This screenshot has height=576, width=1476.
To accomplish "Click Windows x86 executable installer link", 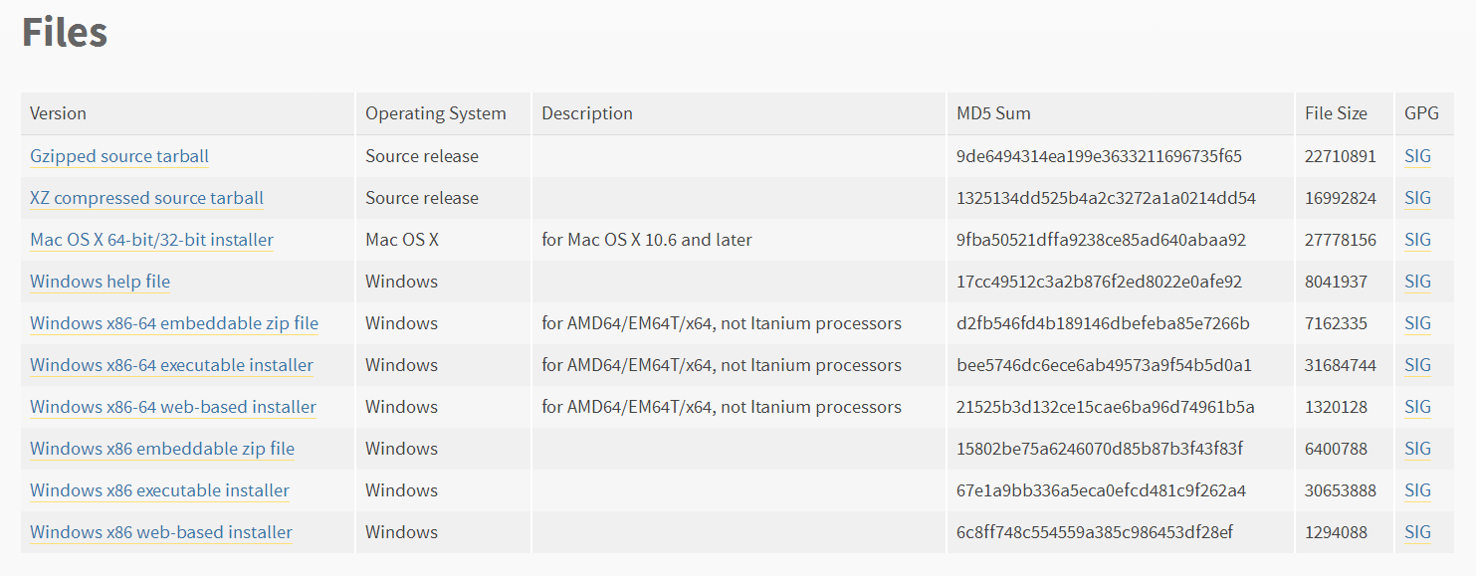I will tap(159, 490).
